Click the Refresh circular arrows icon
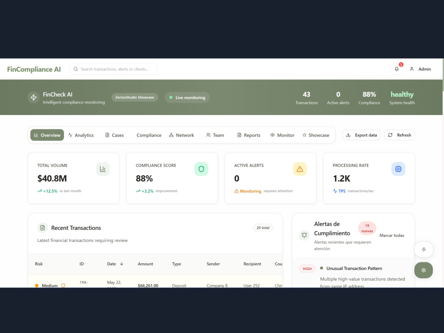This screenshot has width=444, height=333. coord(390,135)
